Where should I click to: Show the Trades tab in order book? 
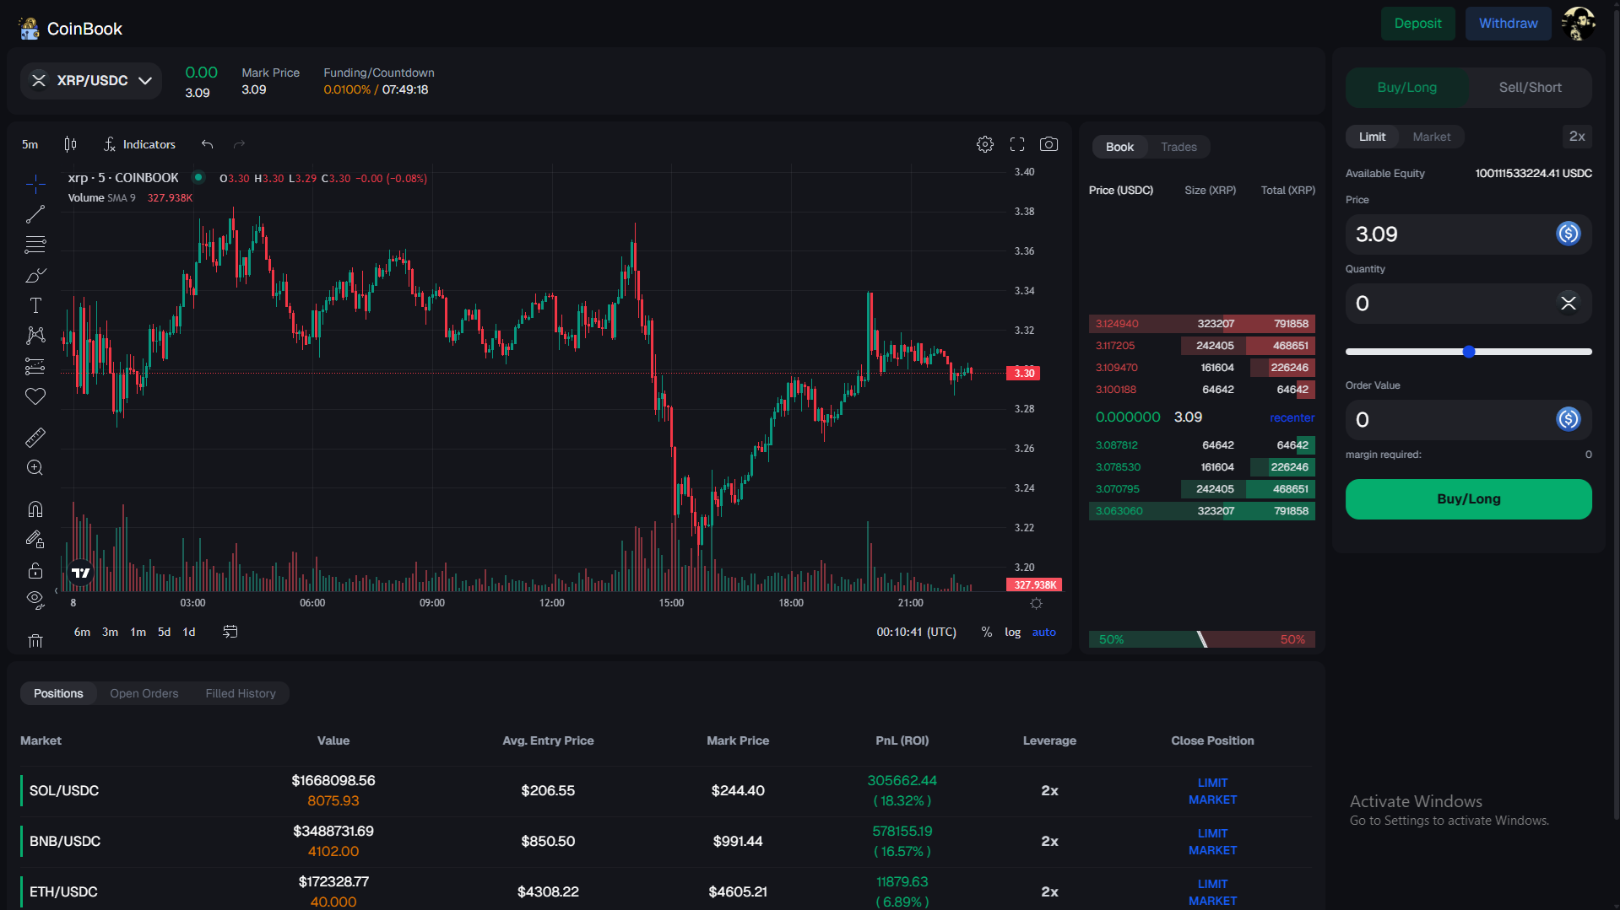point(1178,147)
